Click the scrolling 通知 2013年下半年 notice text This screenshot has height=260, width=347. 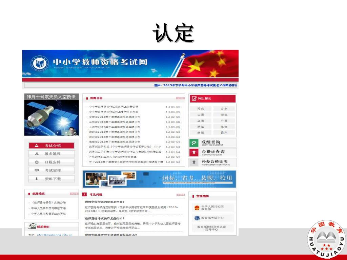[196, 85]
